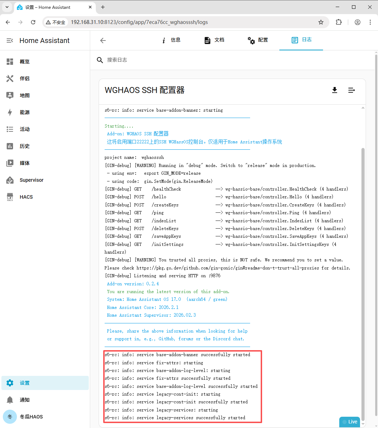Click the WGHAOS SSH 配置器 card heading
Viewport: 378px width, 428px height.
[x=144, y=90]
